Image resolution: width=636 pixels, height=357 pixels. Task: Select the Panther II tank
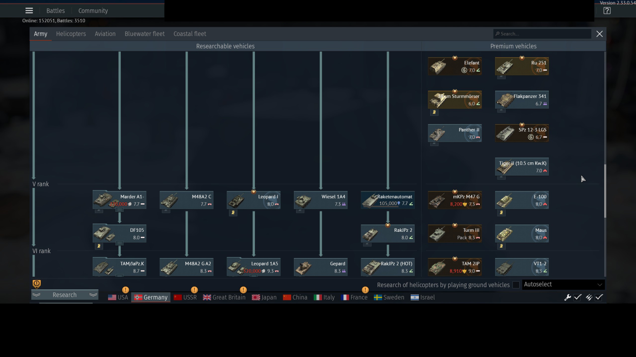click(455, 133)
